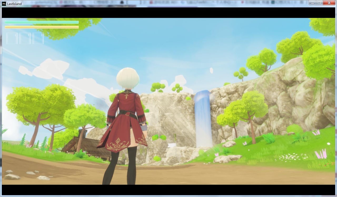Click the grey stones on the dirt path
Viewport: 337px width, 197px height.
click(x=12, y=176)
